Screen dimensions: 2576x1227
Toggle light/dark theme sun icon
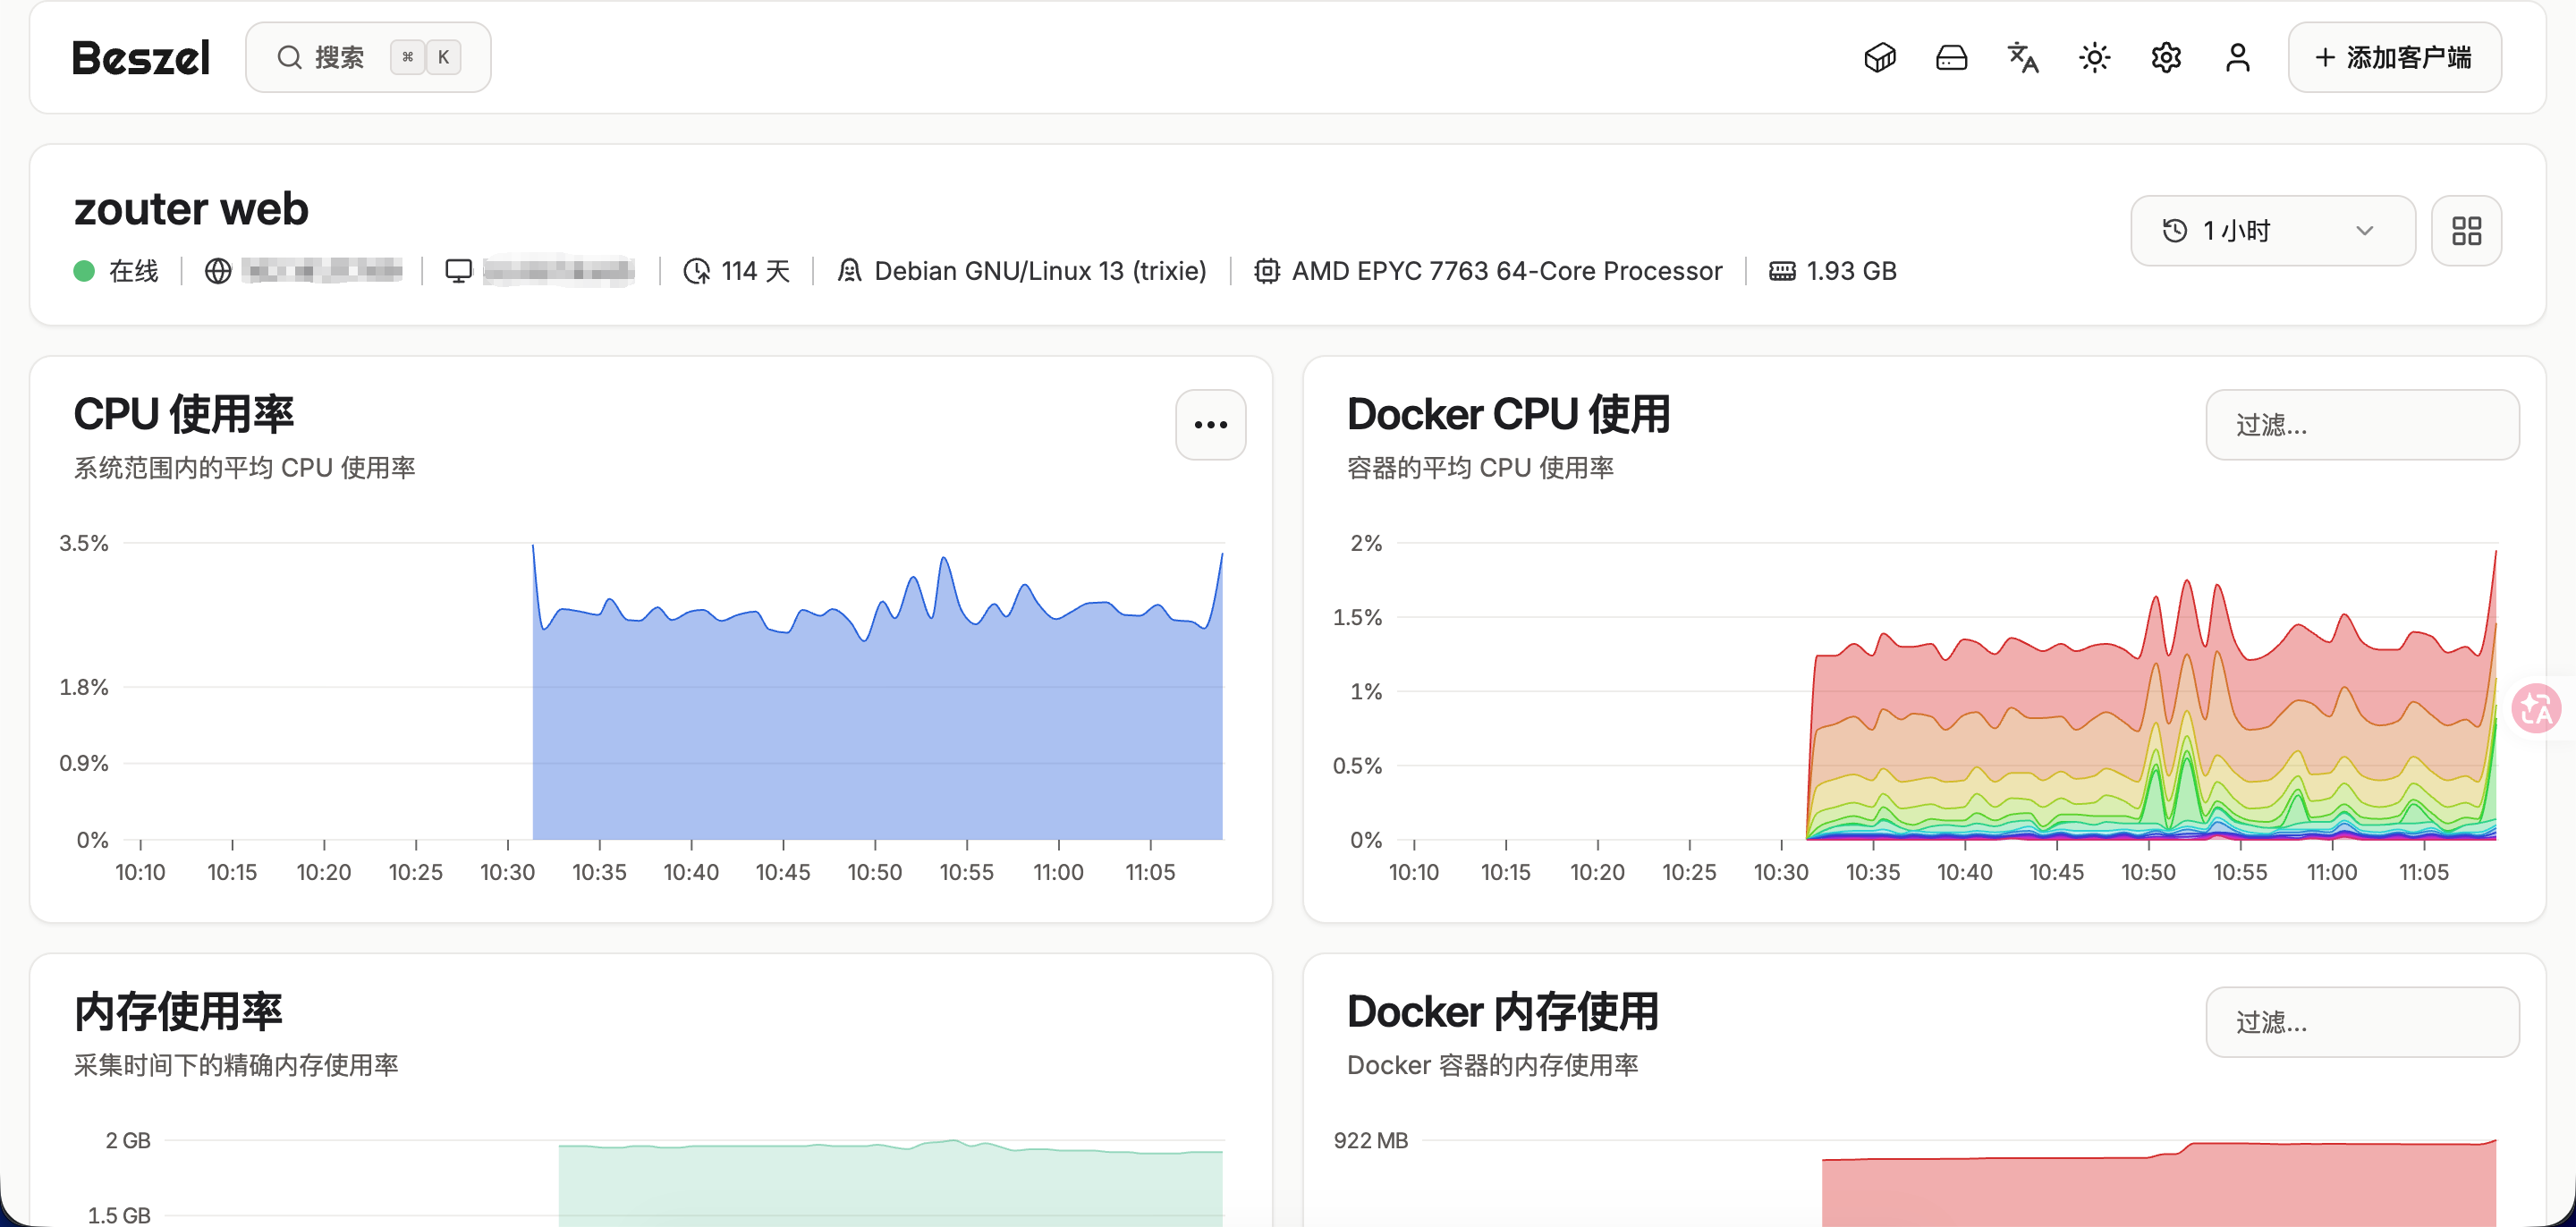(2094, 58)
